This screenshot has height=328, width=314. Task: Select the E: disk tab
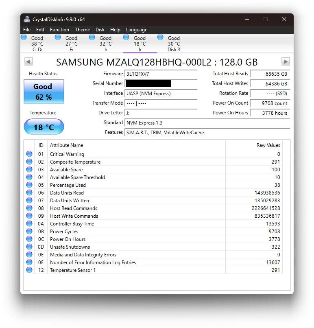click(71, 44)
